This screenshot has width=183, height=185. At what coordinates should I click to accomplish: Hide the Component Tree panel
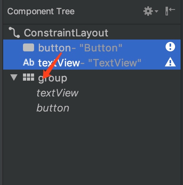tap(170, 11)
